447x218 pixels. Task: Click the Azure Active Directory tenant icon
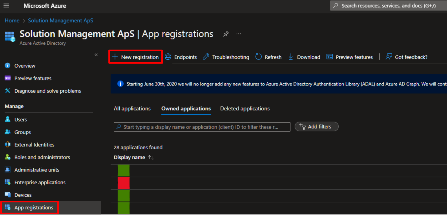click(x=10, y=37)
